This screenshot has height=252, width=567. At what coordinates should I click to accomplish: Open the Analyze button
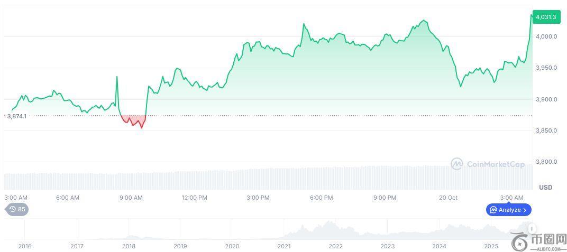coord(508,210)
